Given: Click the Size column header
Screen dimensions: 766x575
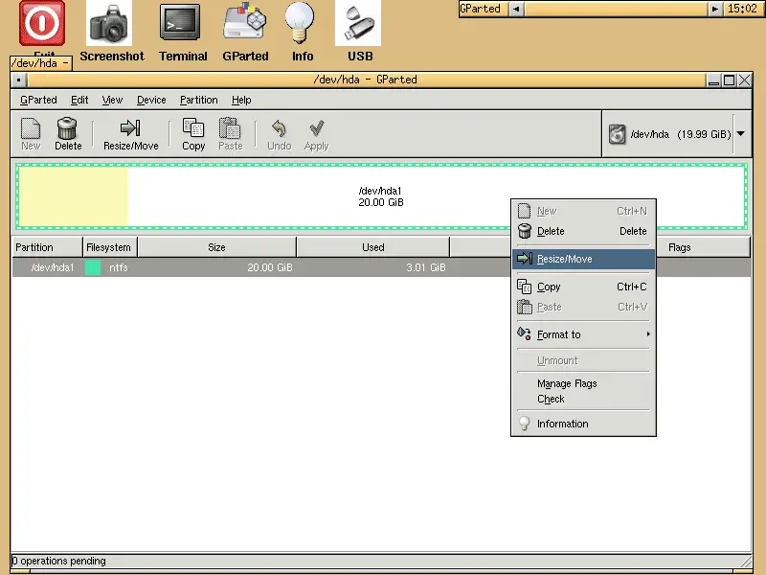Looking at the screenshot, I should pyautogui.click(x=216, y=247).
